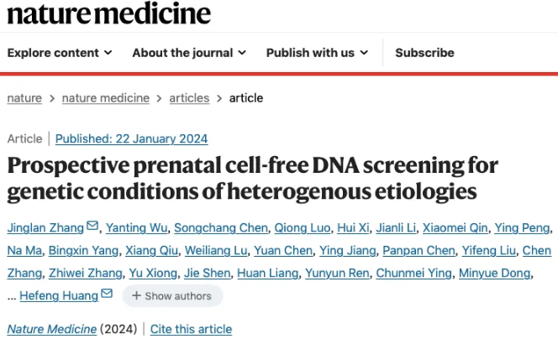The image size is (558, 339).
Task: Select author Minyue Dong
Action: tap(495, 273)
